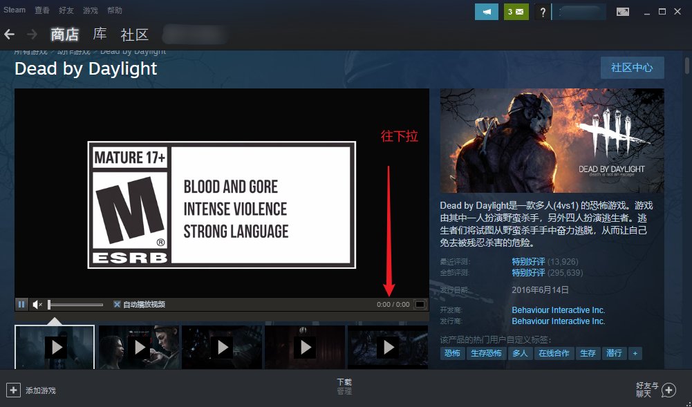Open Add a Game with the plus icon

pos(13,389)
